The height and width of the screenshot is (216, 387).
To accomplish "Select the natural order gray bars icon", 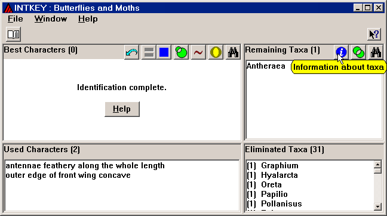I will click(149, 53).
